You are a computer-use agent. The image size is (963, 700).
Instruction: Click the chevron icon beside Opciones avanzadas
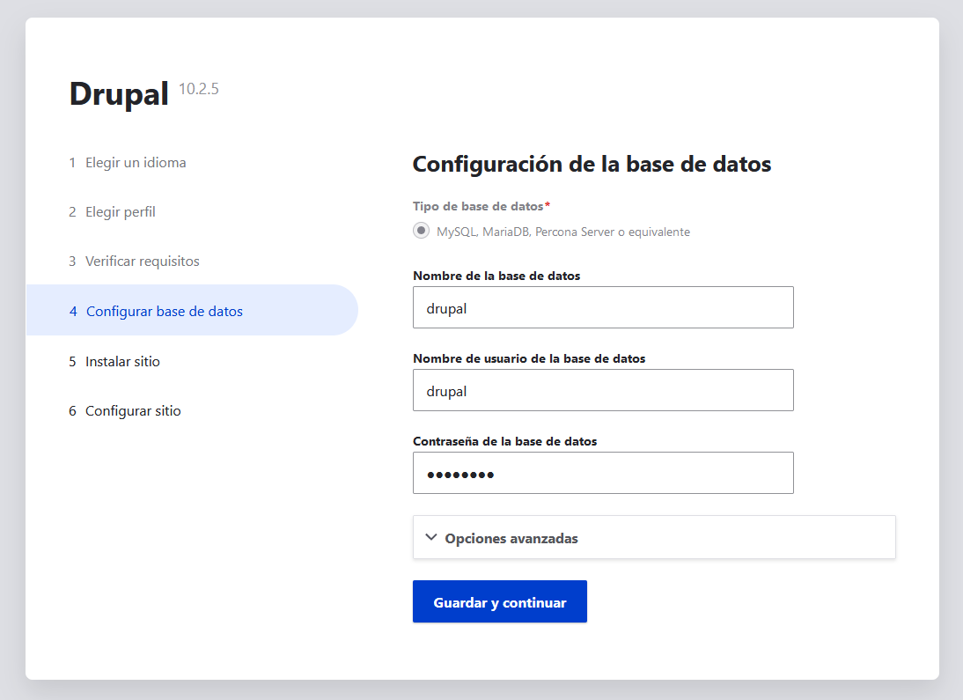point(430,536)
